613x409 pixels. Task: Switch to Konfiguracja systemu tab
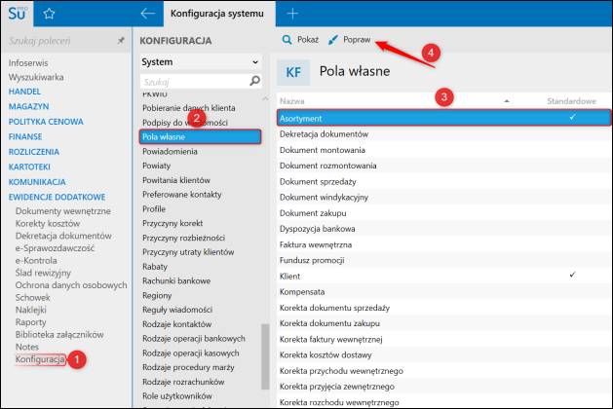point(217,14)
